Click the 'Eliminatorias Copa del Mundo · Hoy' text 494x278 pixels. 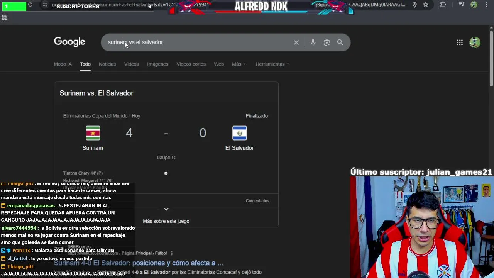(x=102, y=116)
